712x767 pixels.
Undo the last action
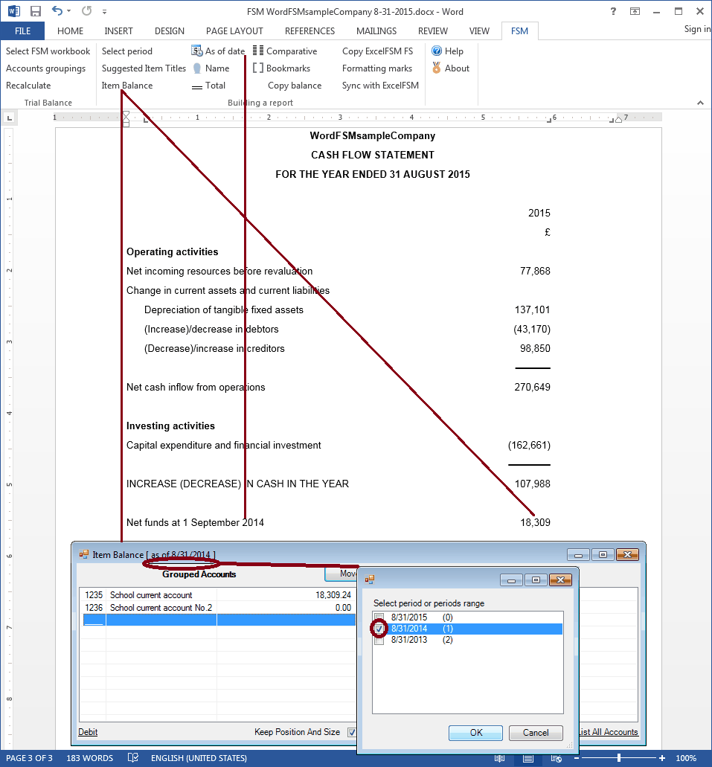click(57, 10)
